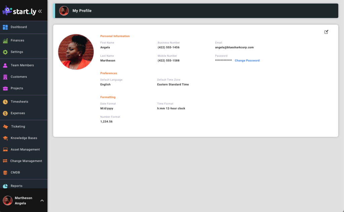
Task: Open the edit profile icon on the card
Action: pyautogui.click(x=326, y=32)
